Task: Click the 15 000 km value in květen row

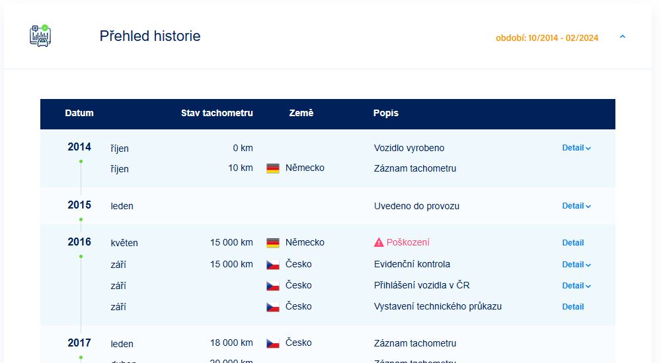Action: [x=231, y=242]
